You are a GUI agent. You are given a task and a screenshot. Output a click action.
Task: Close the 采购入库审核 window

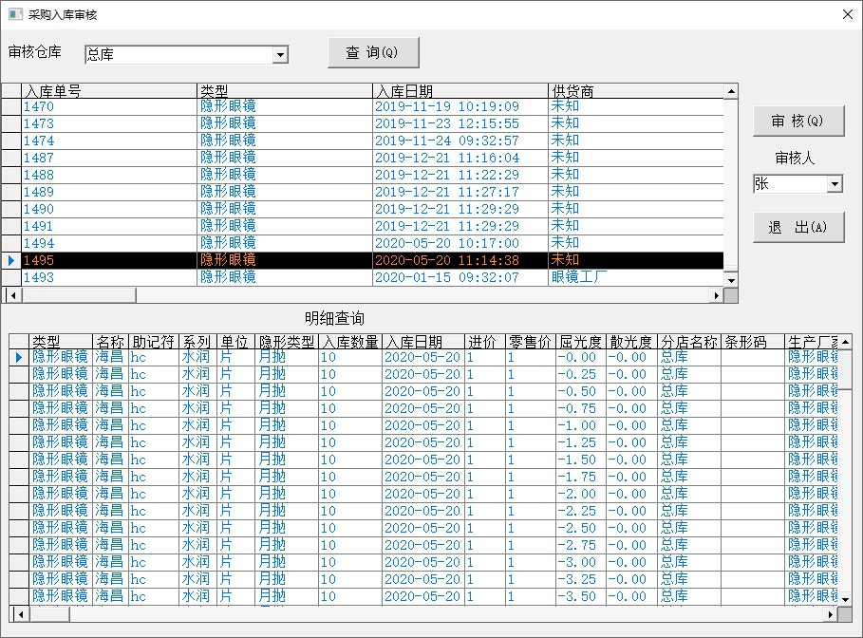click(847, 14)
